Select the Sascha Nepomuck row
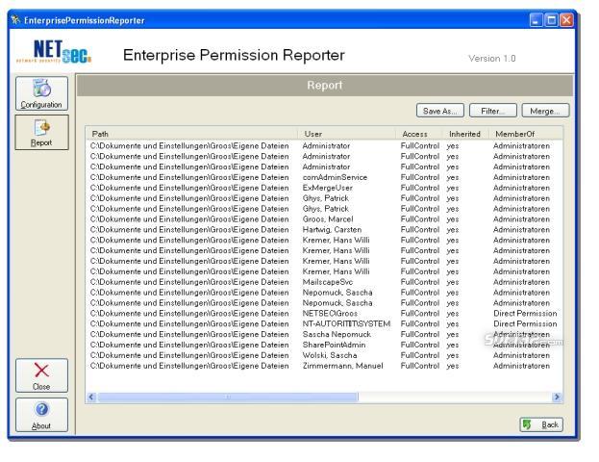Screen dimensions: 599x462 (x=324, y=334)
